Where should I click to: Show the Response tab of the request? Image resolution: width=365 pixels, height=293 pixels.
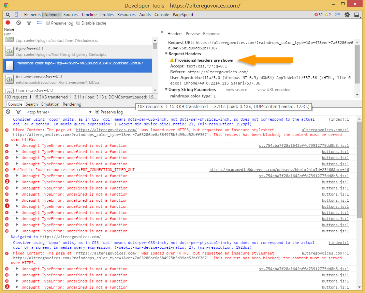point(211,34)
